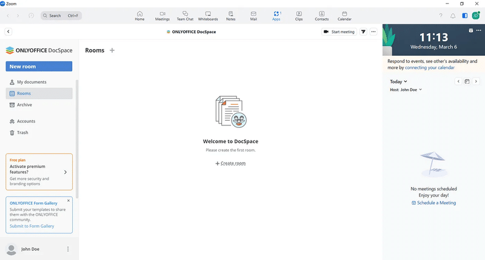
Task: Click connecting your calendar link
Action: (x=430, y=67)
